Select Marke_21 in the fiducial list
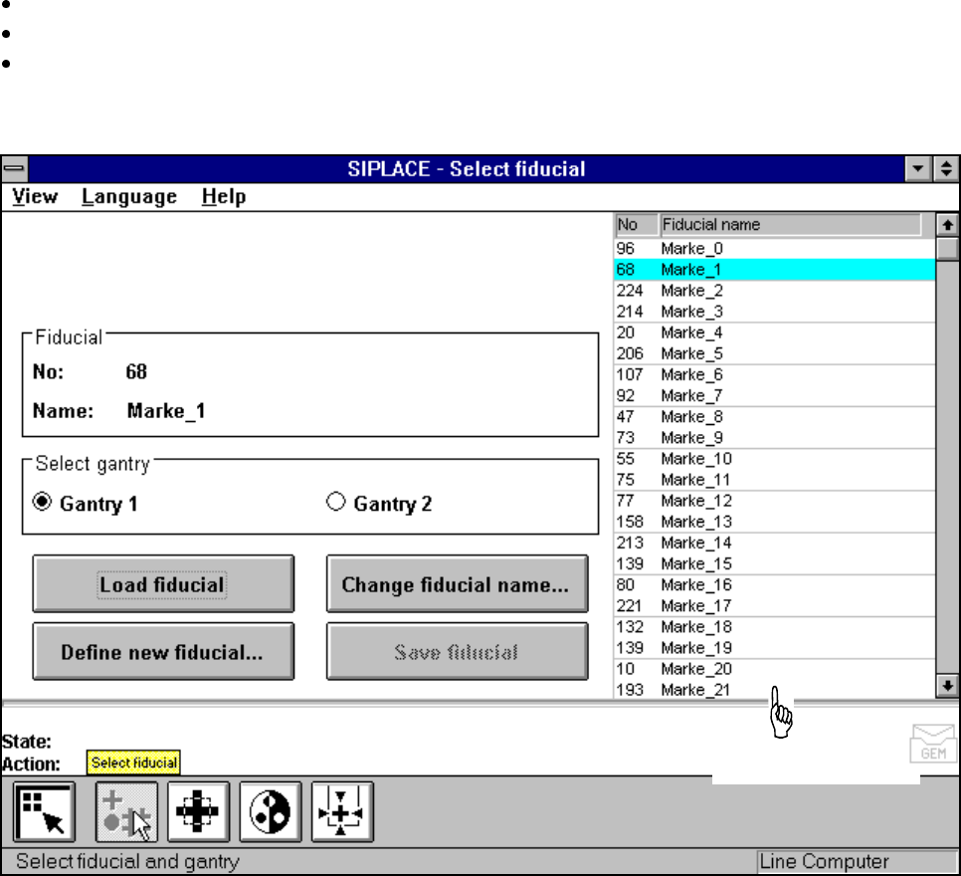Image resolution: width=961 pixels, height=876 pixels. tap(774, 690)
